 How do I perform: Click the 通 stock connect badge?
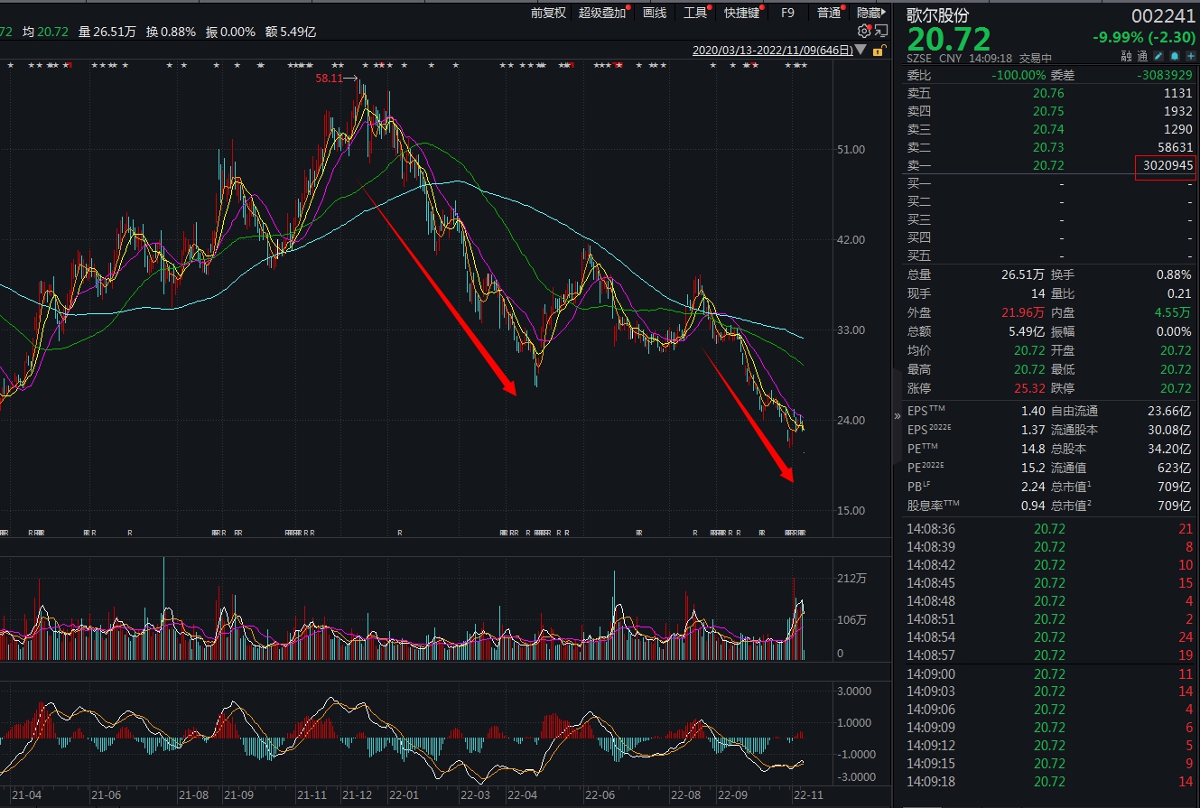(1143, 57)
